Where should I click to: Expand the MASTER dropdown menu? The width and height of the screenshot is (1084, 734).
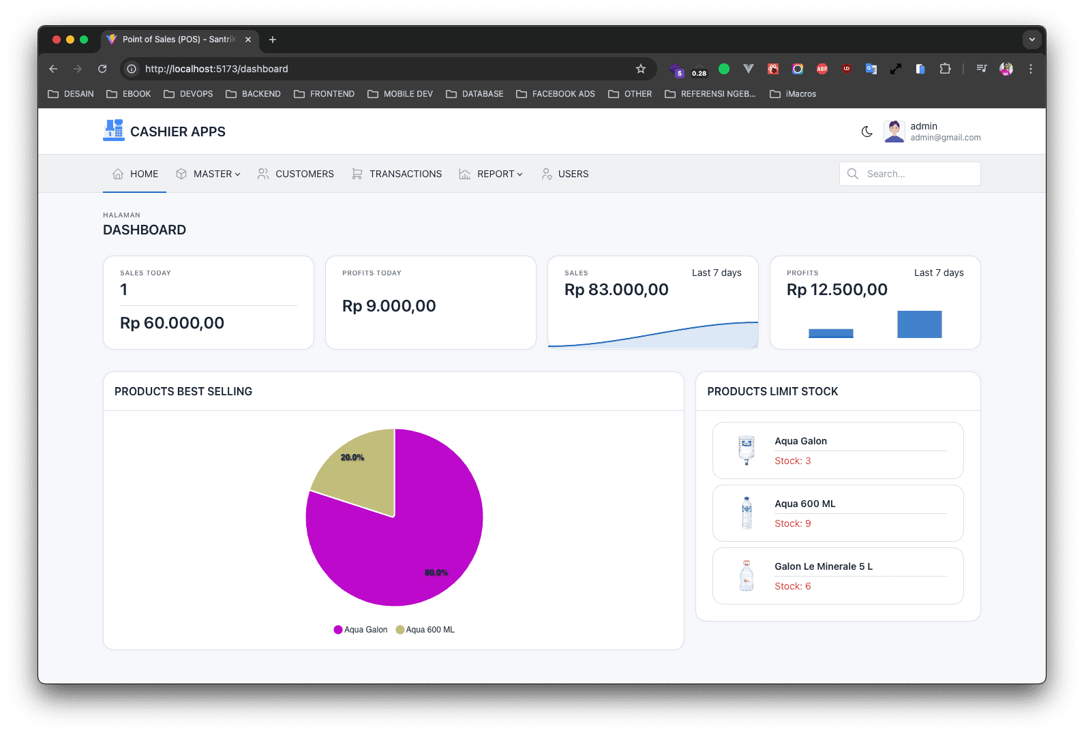point(209,174)
